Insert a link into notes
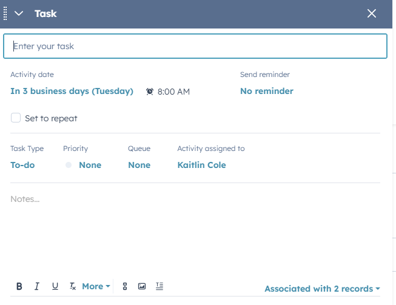Viewport: 396px width, 305px height. [x=125, y=286]
